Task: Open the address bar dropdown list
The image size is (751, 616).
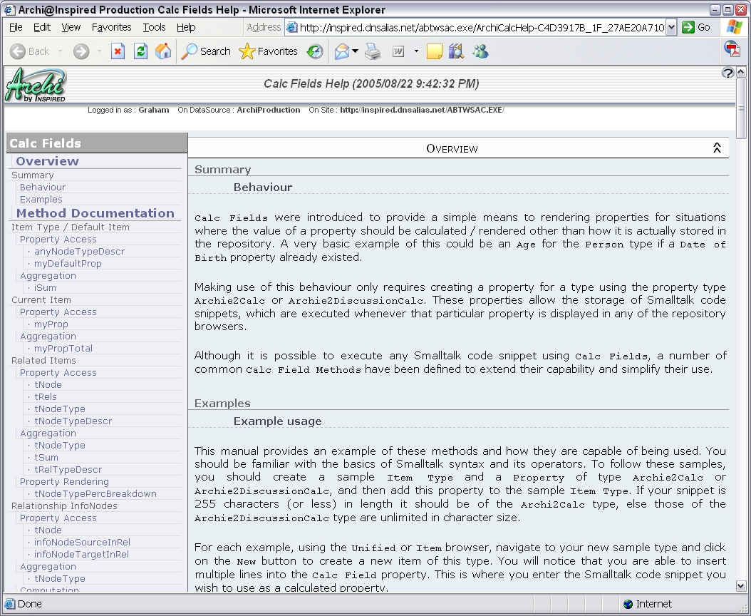Action: pyautogui.click(x=671, y=27)
